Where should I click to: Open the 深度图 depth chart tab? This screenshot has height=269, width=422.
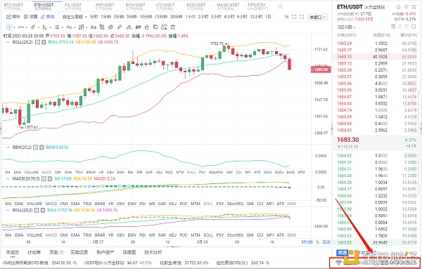click(x=129, y=252)
